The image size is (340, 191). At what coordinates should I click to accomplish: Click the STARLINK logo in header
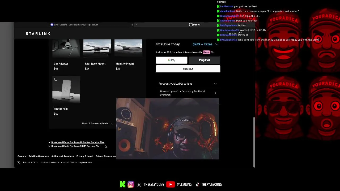(x=38, y=34)
